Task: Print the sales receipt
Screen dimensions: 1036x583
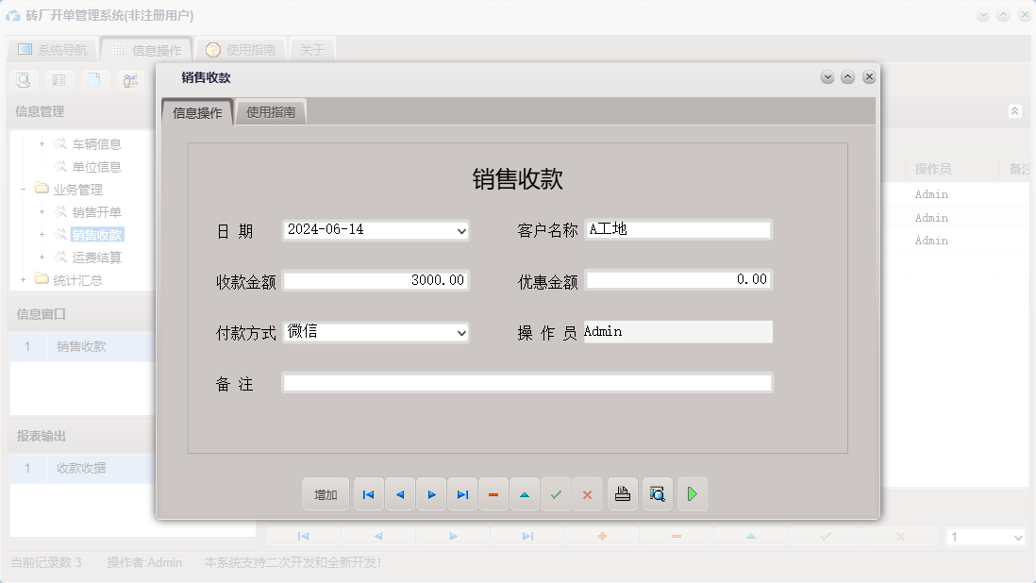Action: click(x=622, y=493)
